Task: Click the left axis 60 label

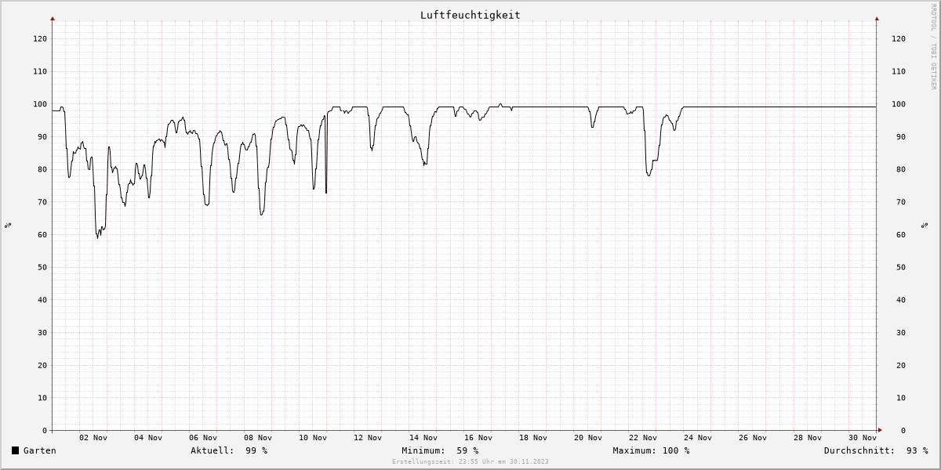Action: pos(43,235)
